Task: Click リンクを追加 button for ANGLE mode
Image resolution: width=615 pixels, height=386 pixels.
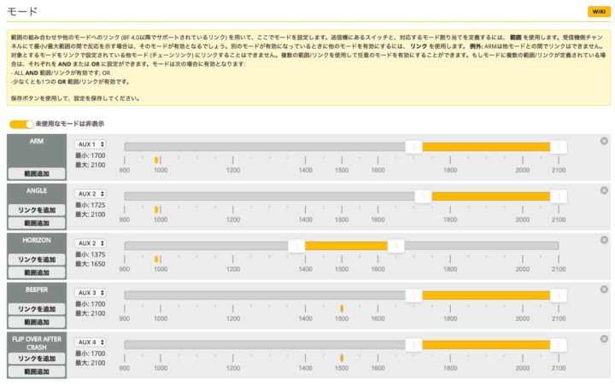Action: 37,210
